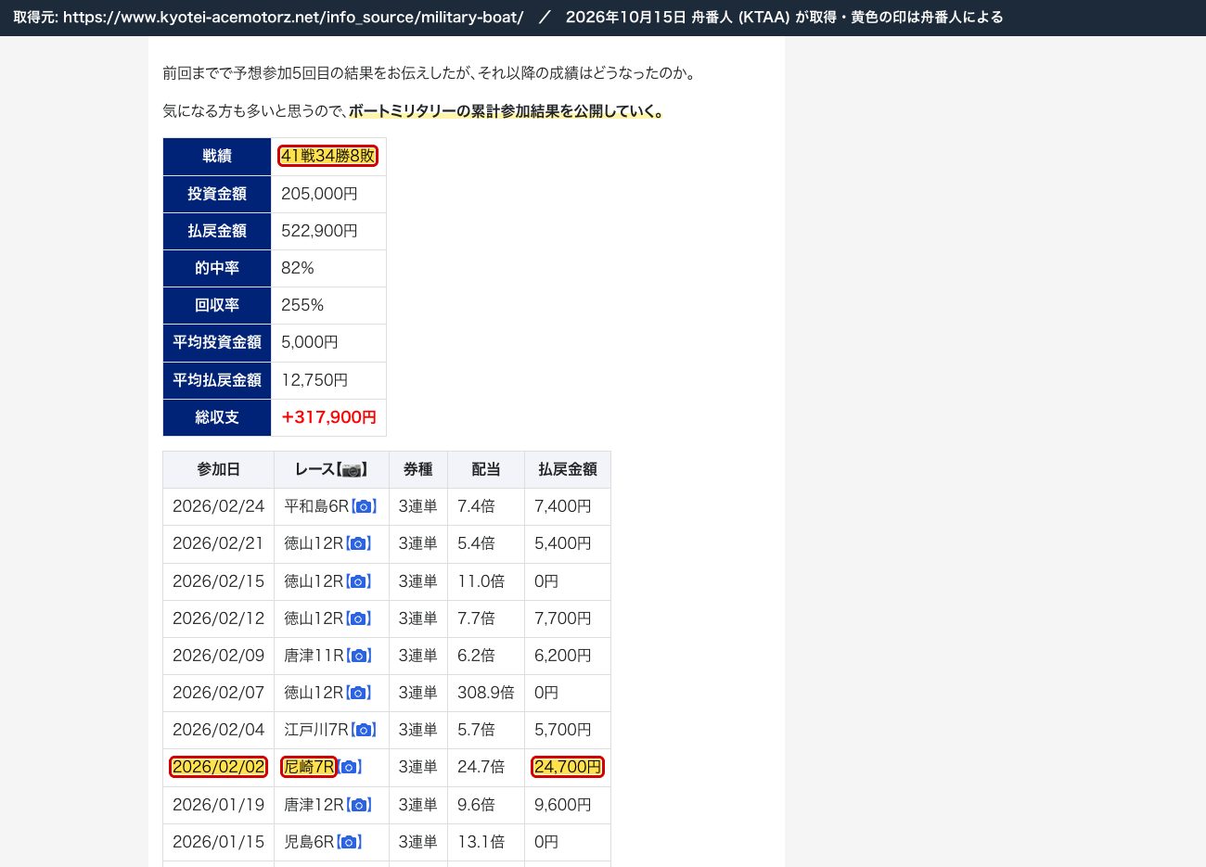Screen dimensions: 1206x867
Task: Click the 児島6R race link
Action: click(309, 842)
